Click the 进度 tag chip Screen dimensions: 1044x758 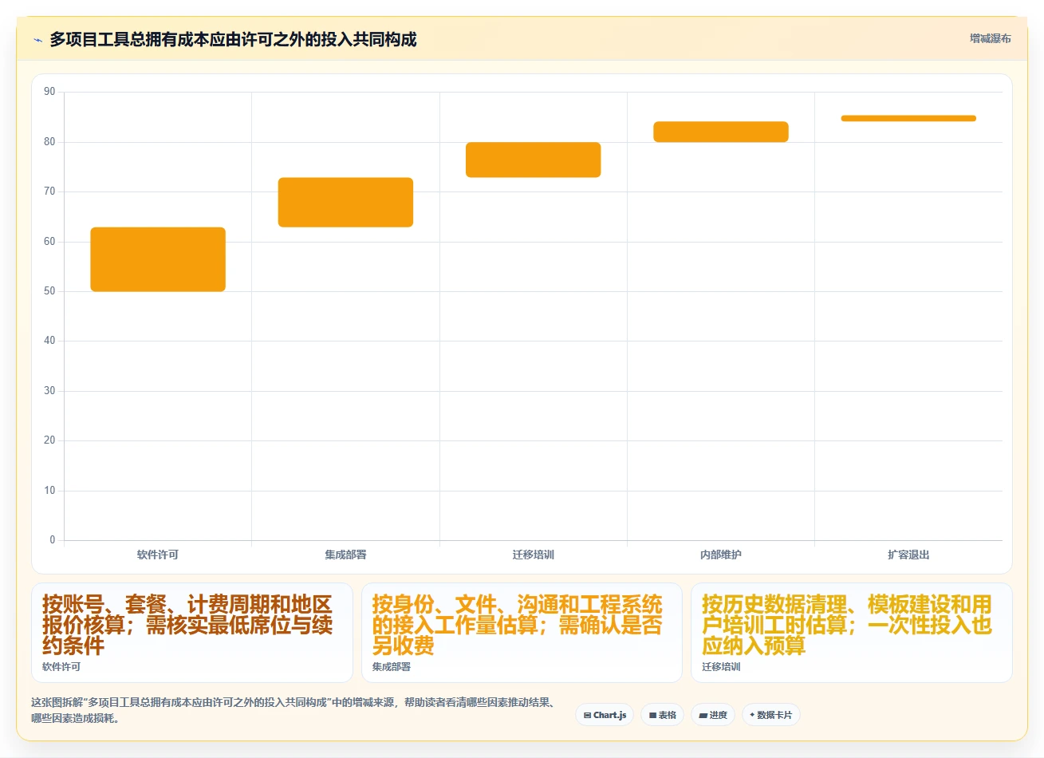713,715
